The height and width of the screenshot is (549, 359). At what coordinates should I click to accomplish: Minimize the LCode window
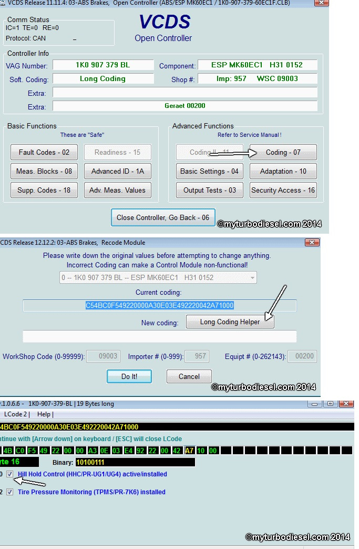coord(315,404)
